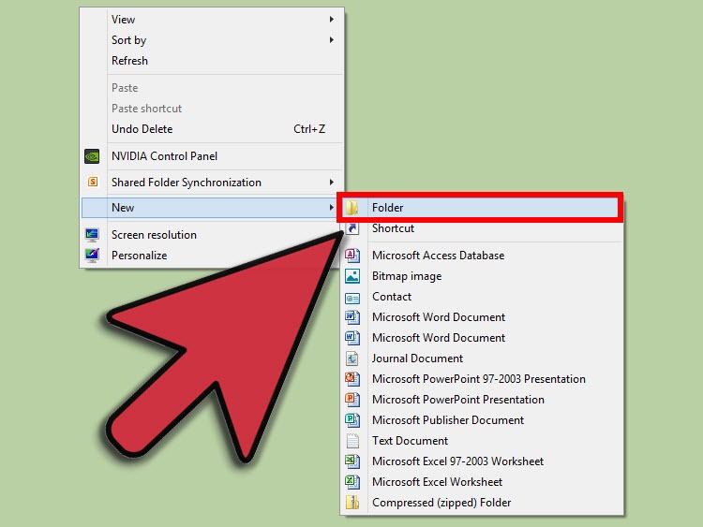Click the Shared Folder Synchronization icon
This screenshot has width=703, height=527.
click(x=92, y=183)
